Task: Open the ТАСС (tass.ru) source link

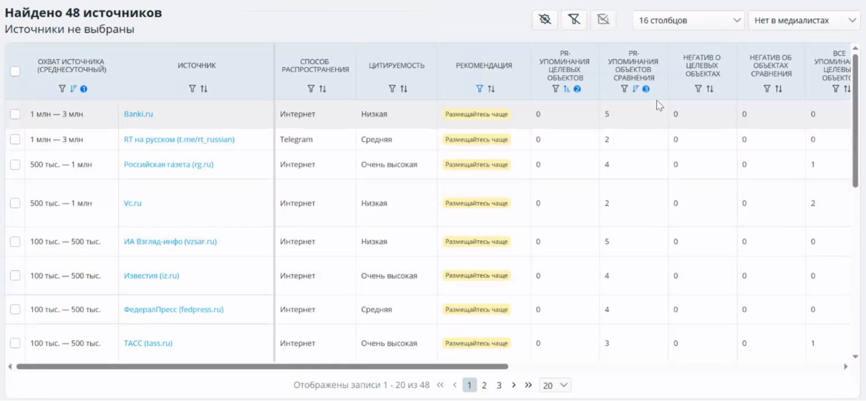Action: [x=148, y=343]
